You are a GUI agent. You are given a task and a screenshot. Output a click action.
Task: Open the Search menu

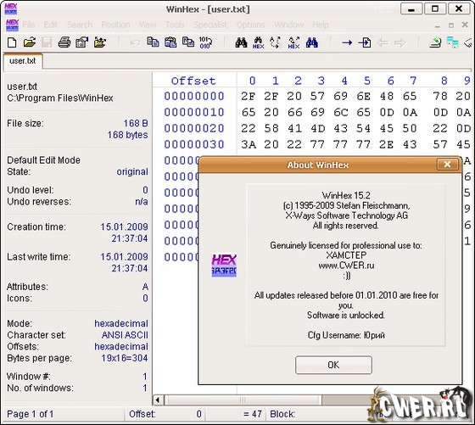(x=80, y=25)
